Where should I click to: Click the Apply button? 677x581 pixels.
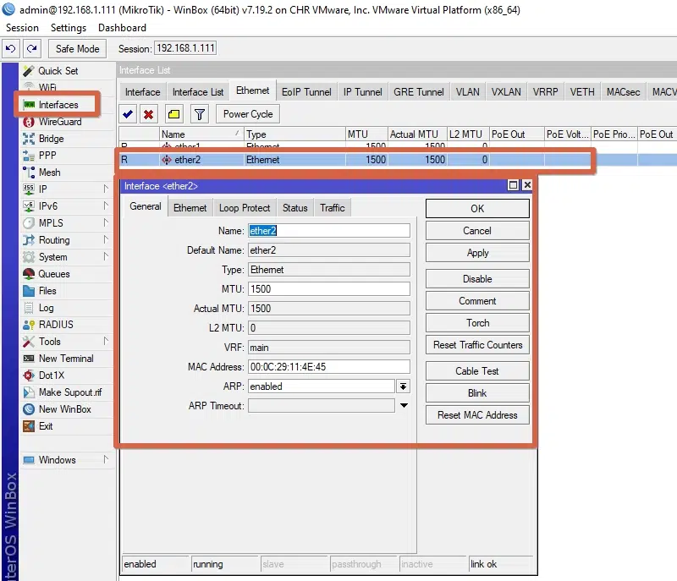[x=477, y=253]
